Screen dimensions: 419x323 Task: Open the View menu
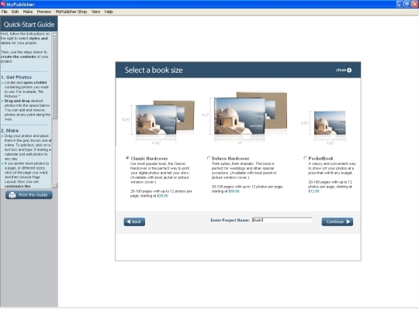tap(95, 12)
